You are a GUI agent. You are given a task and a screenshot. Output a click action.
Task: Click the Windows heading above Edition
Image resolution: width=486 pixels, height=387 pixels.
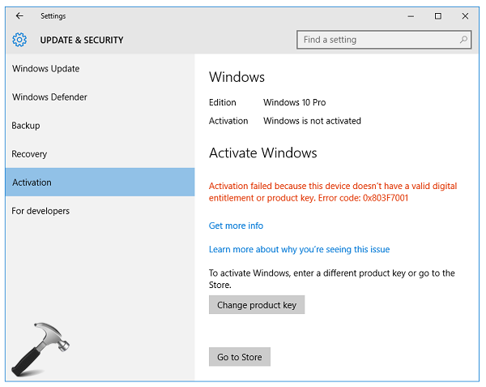pos(237,77)
